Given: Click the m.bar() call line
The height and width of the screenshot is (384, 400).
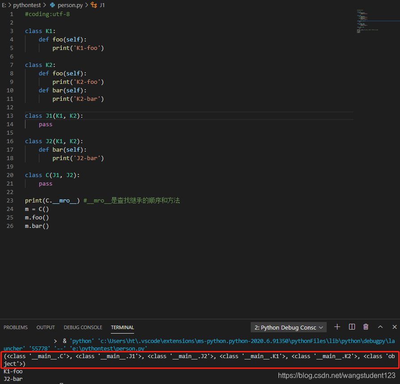Looking at the screenshot, I should [x=37, y=226].
